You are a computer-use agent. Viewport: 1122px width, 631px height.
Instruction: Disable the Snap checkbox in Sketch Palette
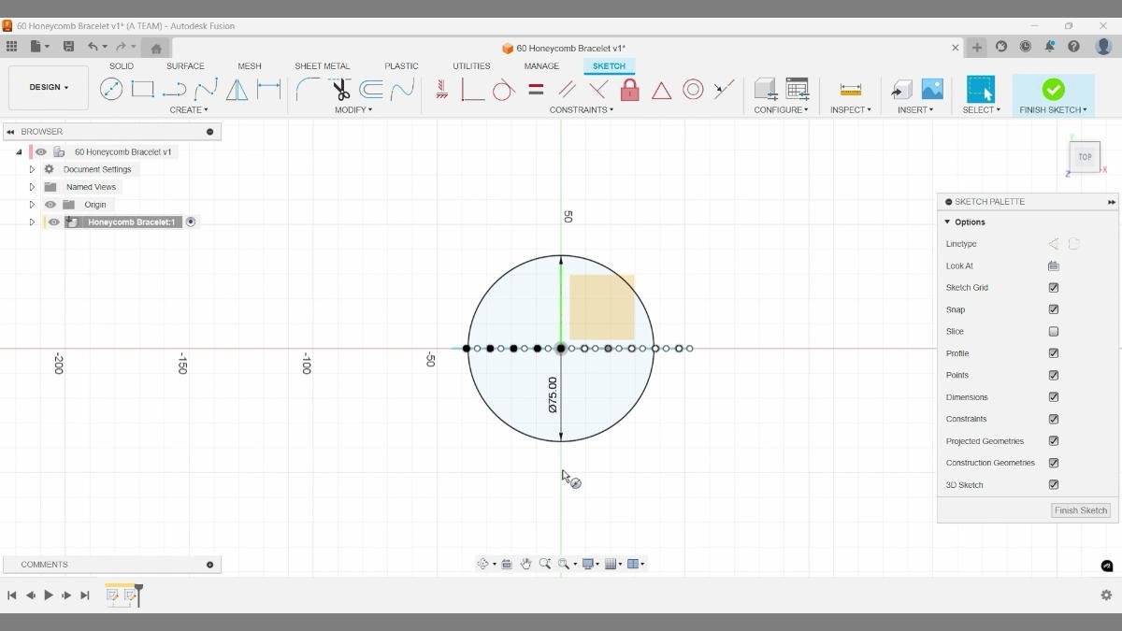1053,309
